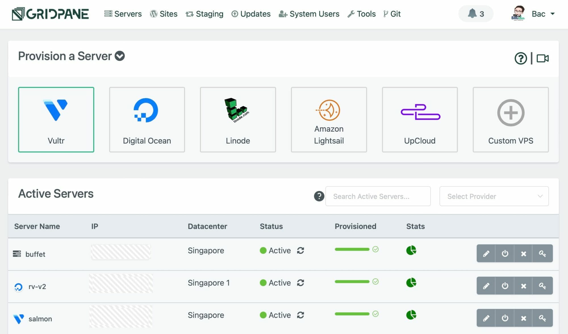Select Linode as the provider

point(238,120)
